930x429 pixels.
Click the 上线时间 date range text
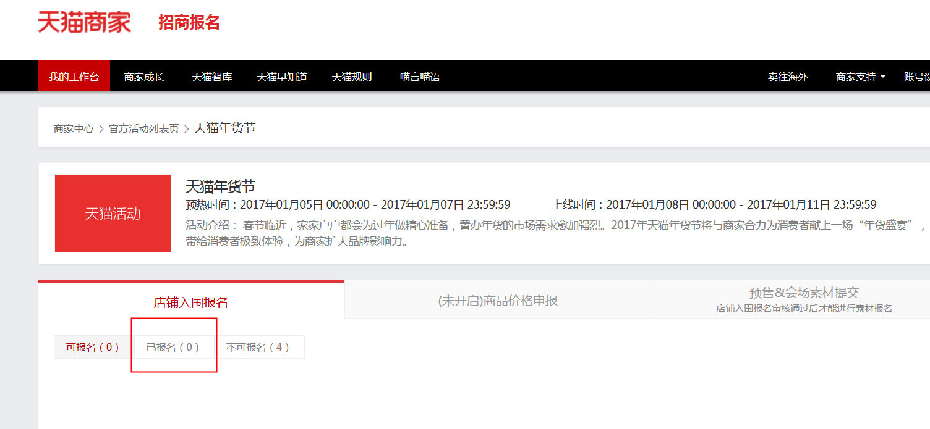[x=714, y=204]
